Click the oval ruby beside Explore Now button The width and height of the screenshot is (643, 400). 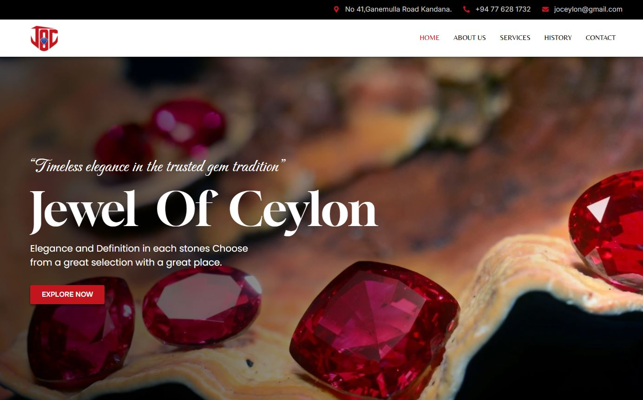(x=202, y=306)
